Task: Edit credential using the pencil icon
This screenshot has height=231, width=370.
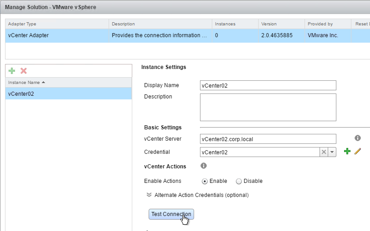Action: [x=357, y=152]
